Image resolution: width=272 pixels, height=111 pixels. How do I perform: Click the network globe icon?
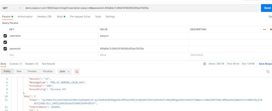204,64
